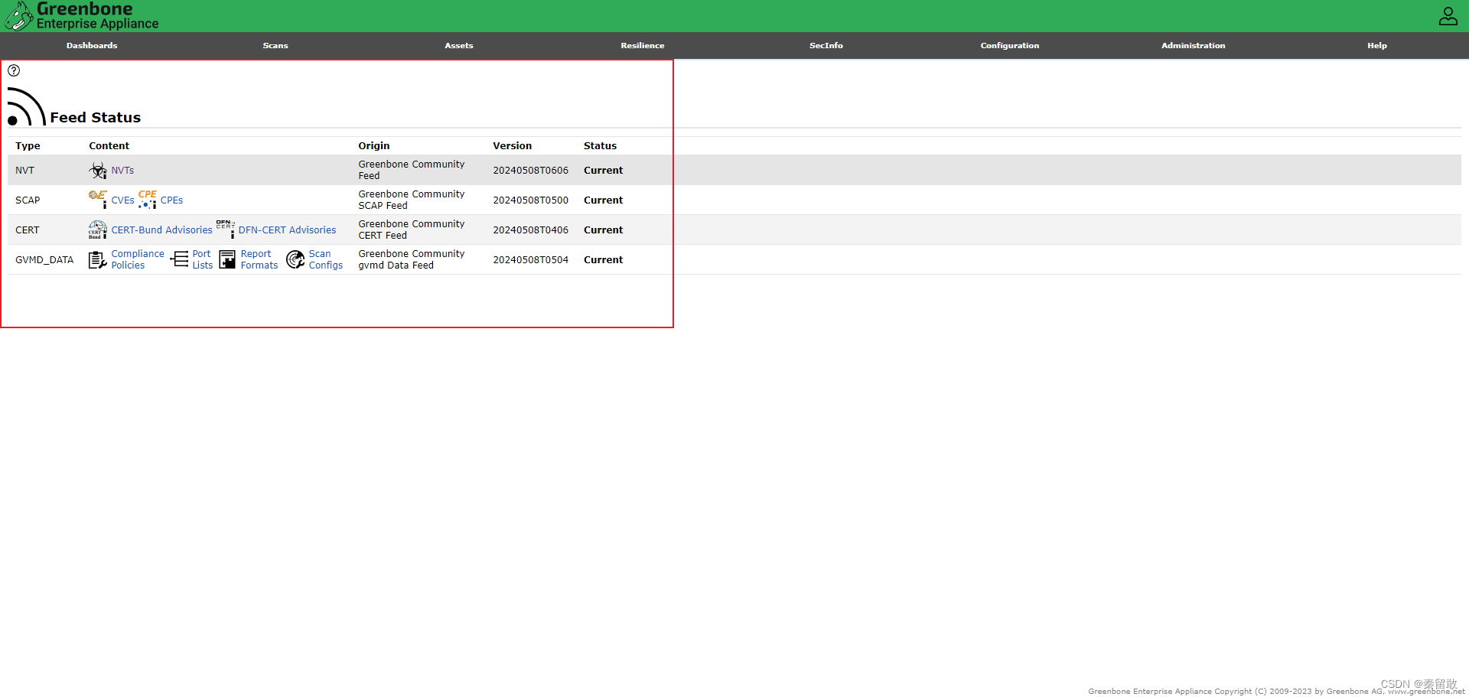Click version 20240508T0406

(x=530, y=230)
